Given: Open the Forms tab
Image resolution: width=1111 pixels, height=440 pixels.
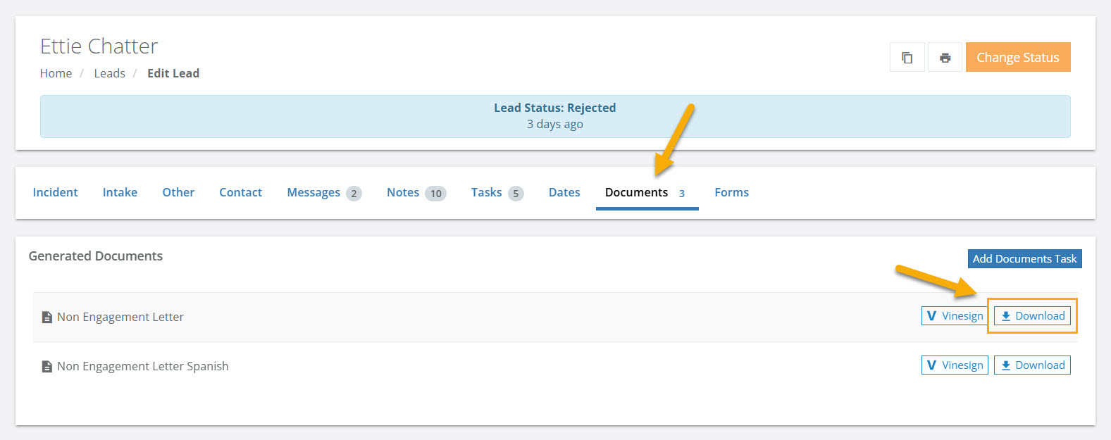Looking at the screenshot, I should [x=731, y=192].
